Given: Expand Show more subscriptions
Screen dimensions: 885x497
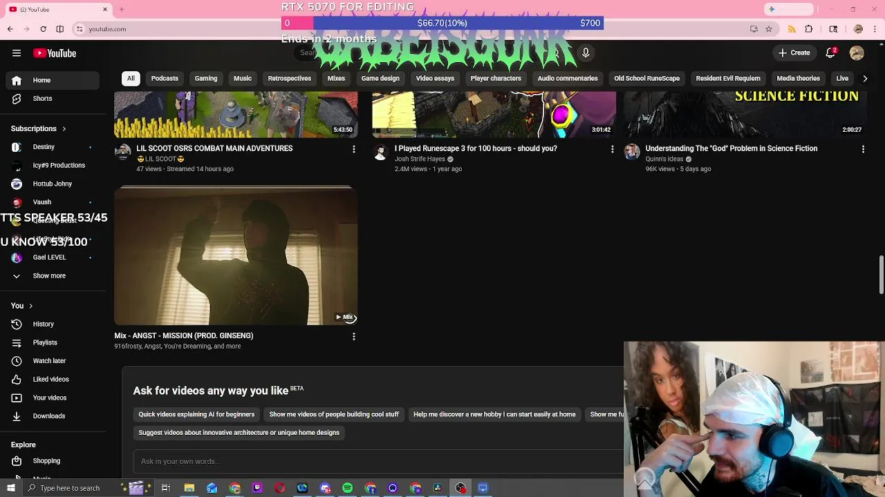Looking at the screenshot, I should 53,276.
